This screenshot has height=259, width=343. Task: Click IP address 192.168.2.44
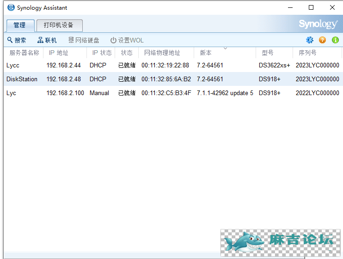pos(63,65)
